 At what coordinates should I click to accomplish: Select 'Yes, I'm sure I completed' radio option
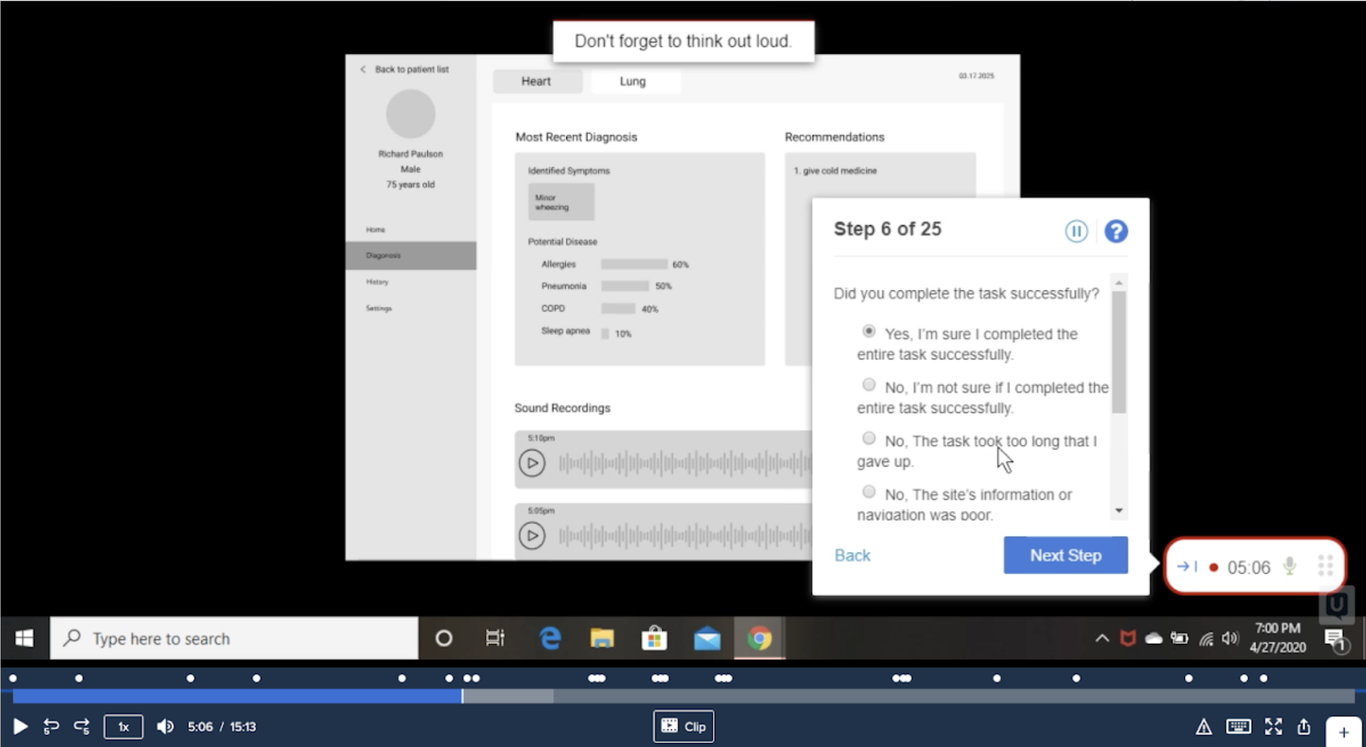click(869, 331)
